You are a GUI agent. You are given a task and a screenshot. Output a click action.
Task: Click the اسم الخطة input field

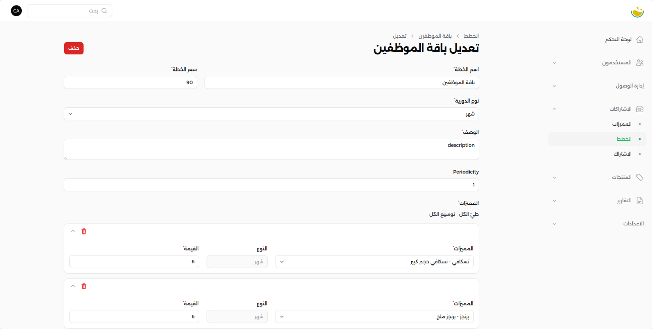coord(342,83)
